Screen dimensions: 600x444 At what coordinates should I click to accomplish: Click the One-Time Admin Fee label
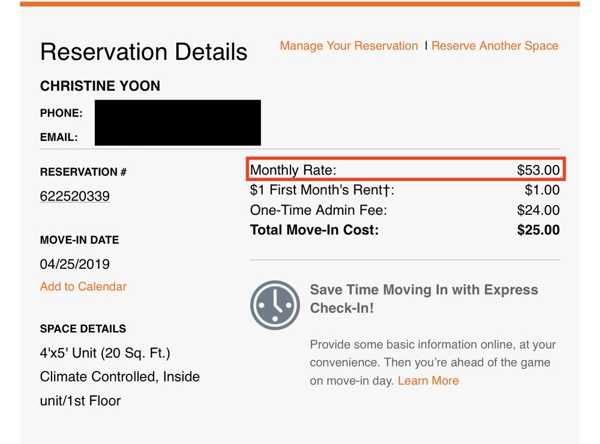(319, 210)
